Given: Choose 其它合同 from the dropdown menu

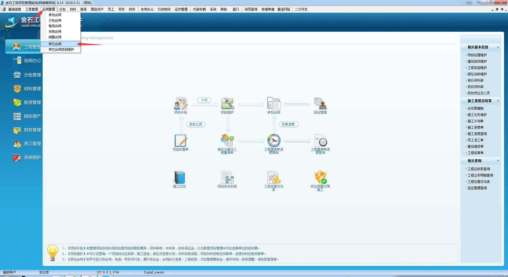Looking at the screenshot, I should pyautogui.click(x=61, y=44).
